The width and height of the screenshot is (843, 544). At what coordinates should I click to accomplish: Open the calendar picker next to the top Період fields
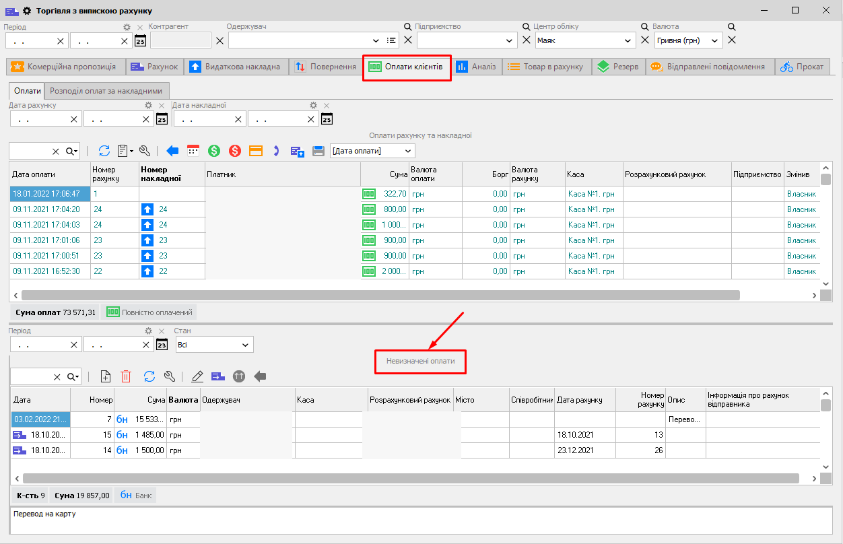140,40
